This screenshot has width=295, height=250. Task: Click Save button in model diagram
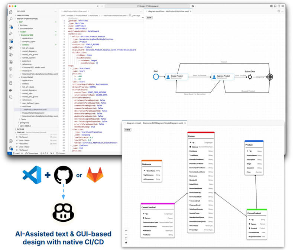coord(127,130)
